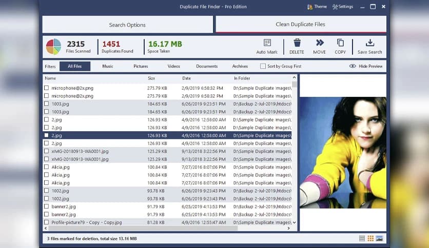Screen dimensions: 429x248
Task: Click the 1451 Duplicates Found counter
Action: (x=118, y=47)
